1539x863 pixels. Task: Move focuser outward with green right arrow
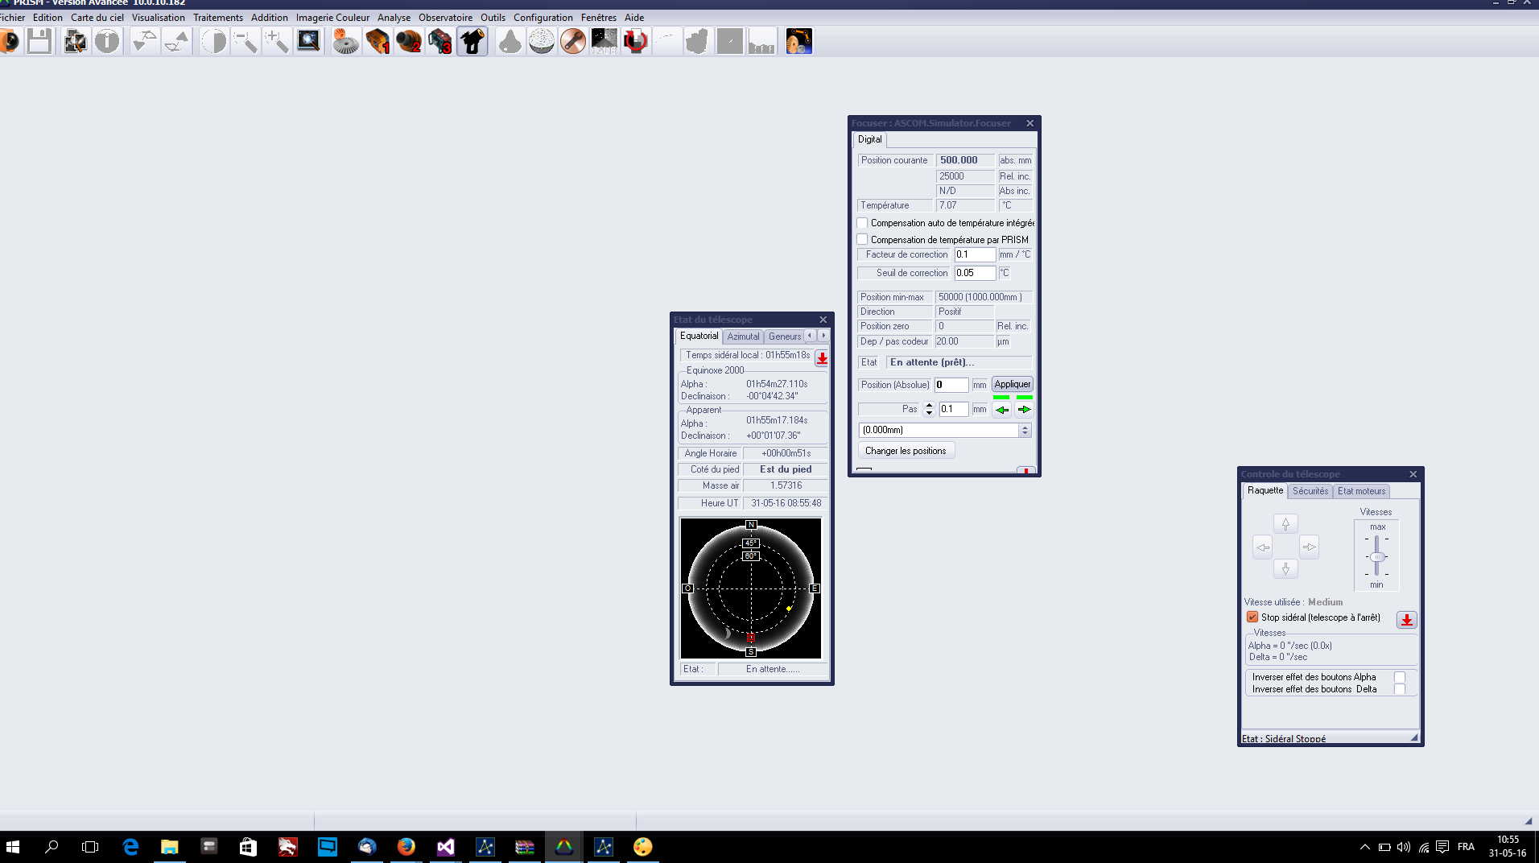click(x=1024, y=410)
